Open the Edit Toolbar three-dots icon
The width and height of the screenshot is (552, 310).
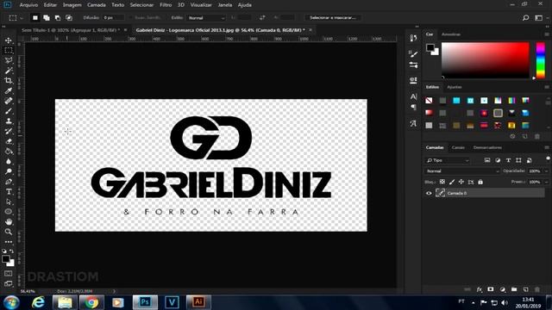[9, 242]
